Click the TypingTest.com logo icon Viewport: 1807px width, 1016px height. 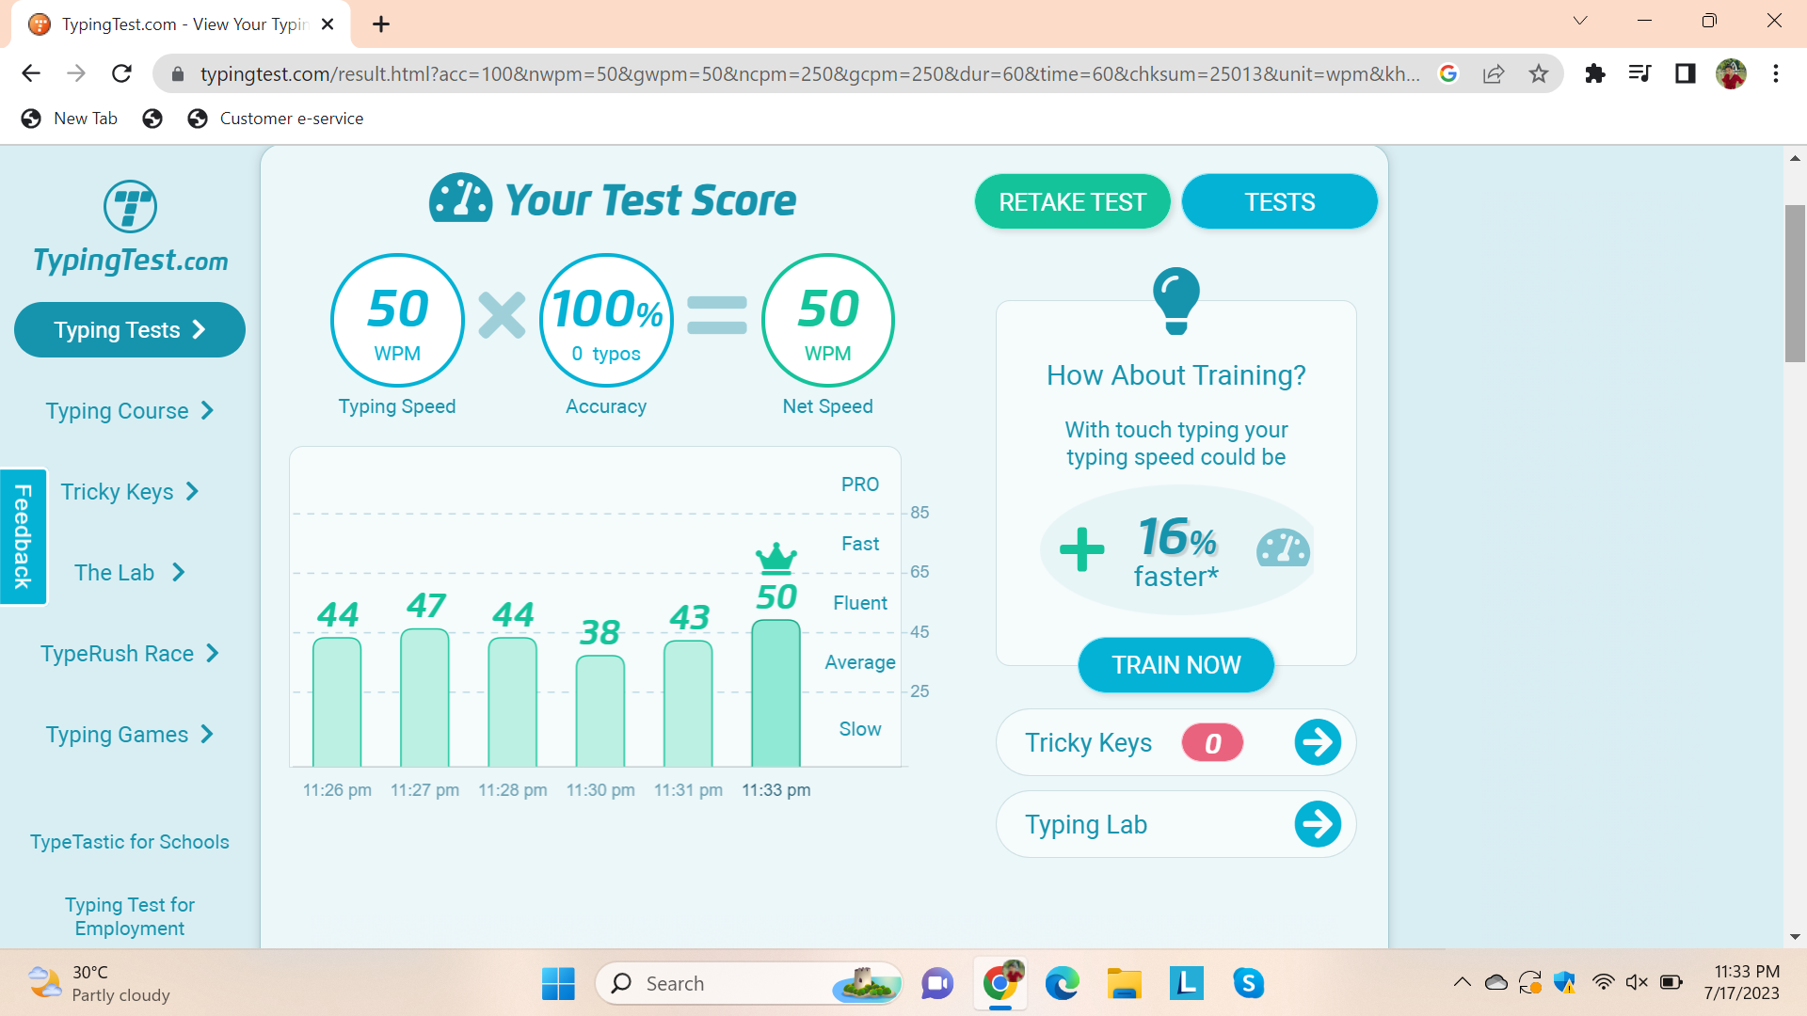[x=130, y=206]
